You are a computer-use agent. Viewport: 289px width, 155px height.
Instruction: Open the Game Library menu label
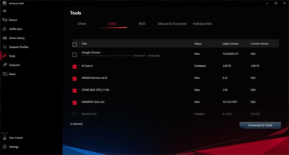[17, 38]
